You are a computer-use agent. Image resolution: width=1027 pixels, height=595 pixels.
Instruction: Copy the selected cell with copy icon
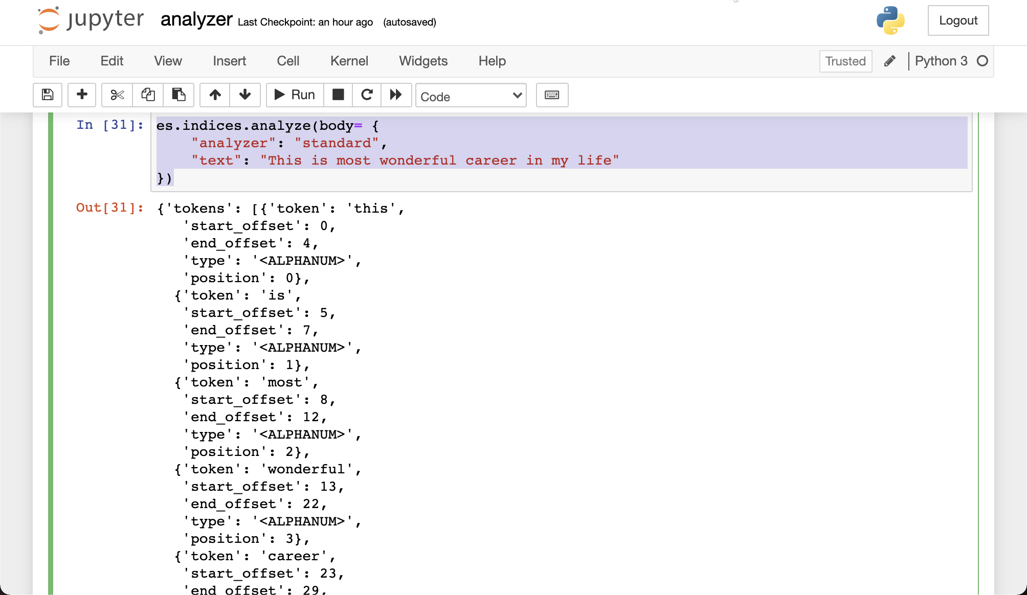pos(148,95)
